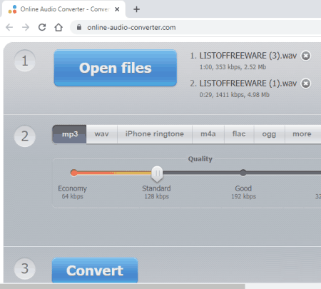Set quality to Economy slider point

tap(74, 173)
